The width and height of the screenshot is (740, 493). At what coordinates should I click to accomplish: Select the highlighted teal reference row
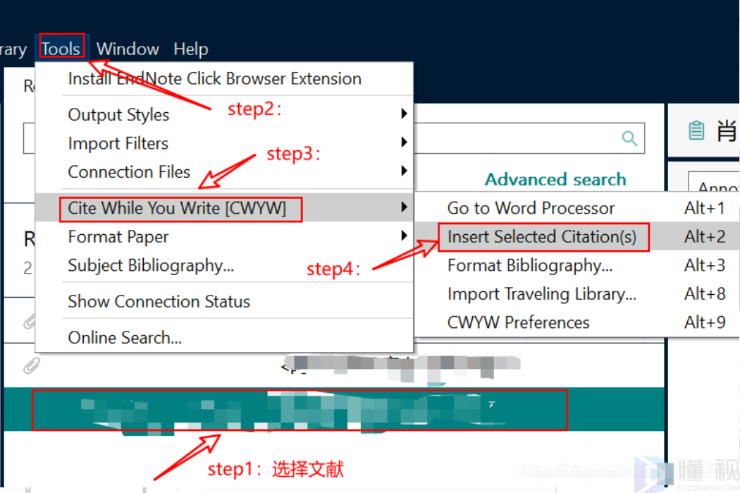coord(334,409)
